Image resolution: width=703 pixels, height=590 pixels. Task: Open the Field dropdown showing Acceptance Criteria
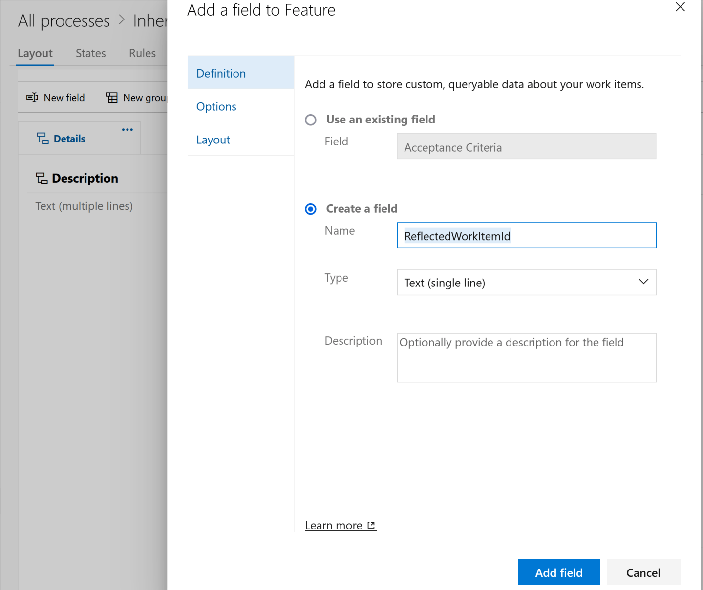pyautogui.click(x=526, y=146)
